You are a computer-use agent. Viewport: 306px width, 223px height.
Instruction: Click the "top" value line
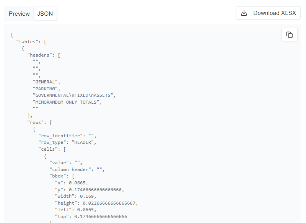[91, 216]
